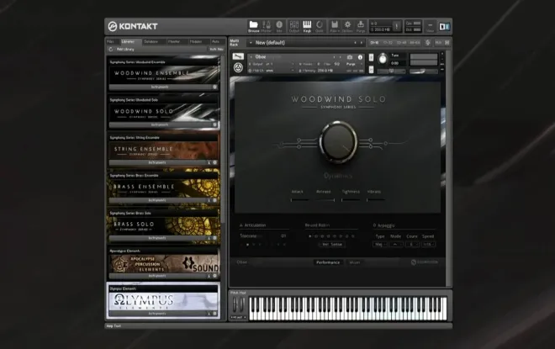The image size is (555, 349).
Task: Toggle the aux sends button in rack header
Action: click(x=438, y=43)
